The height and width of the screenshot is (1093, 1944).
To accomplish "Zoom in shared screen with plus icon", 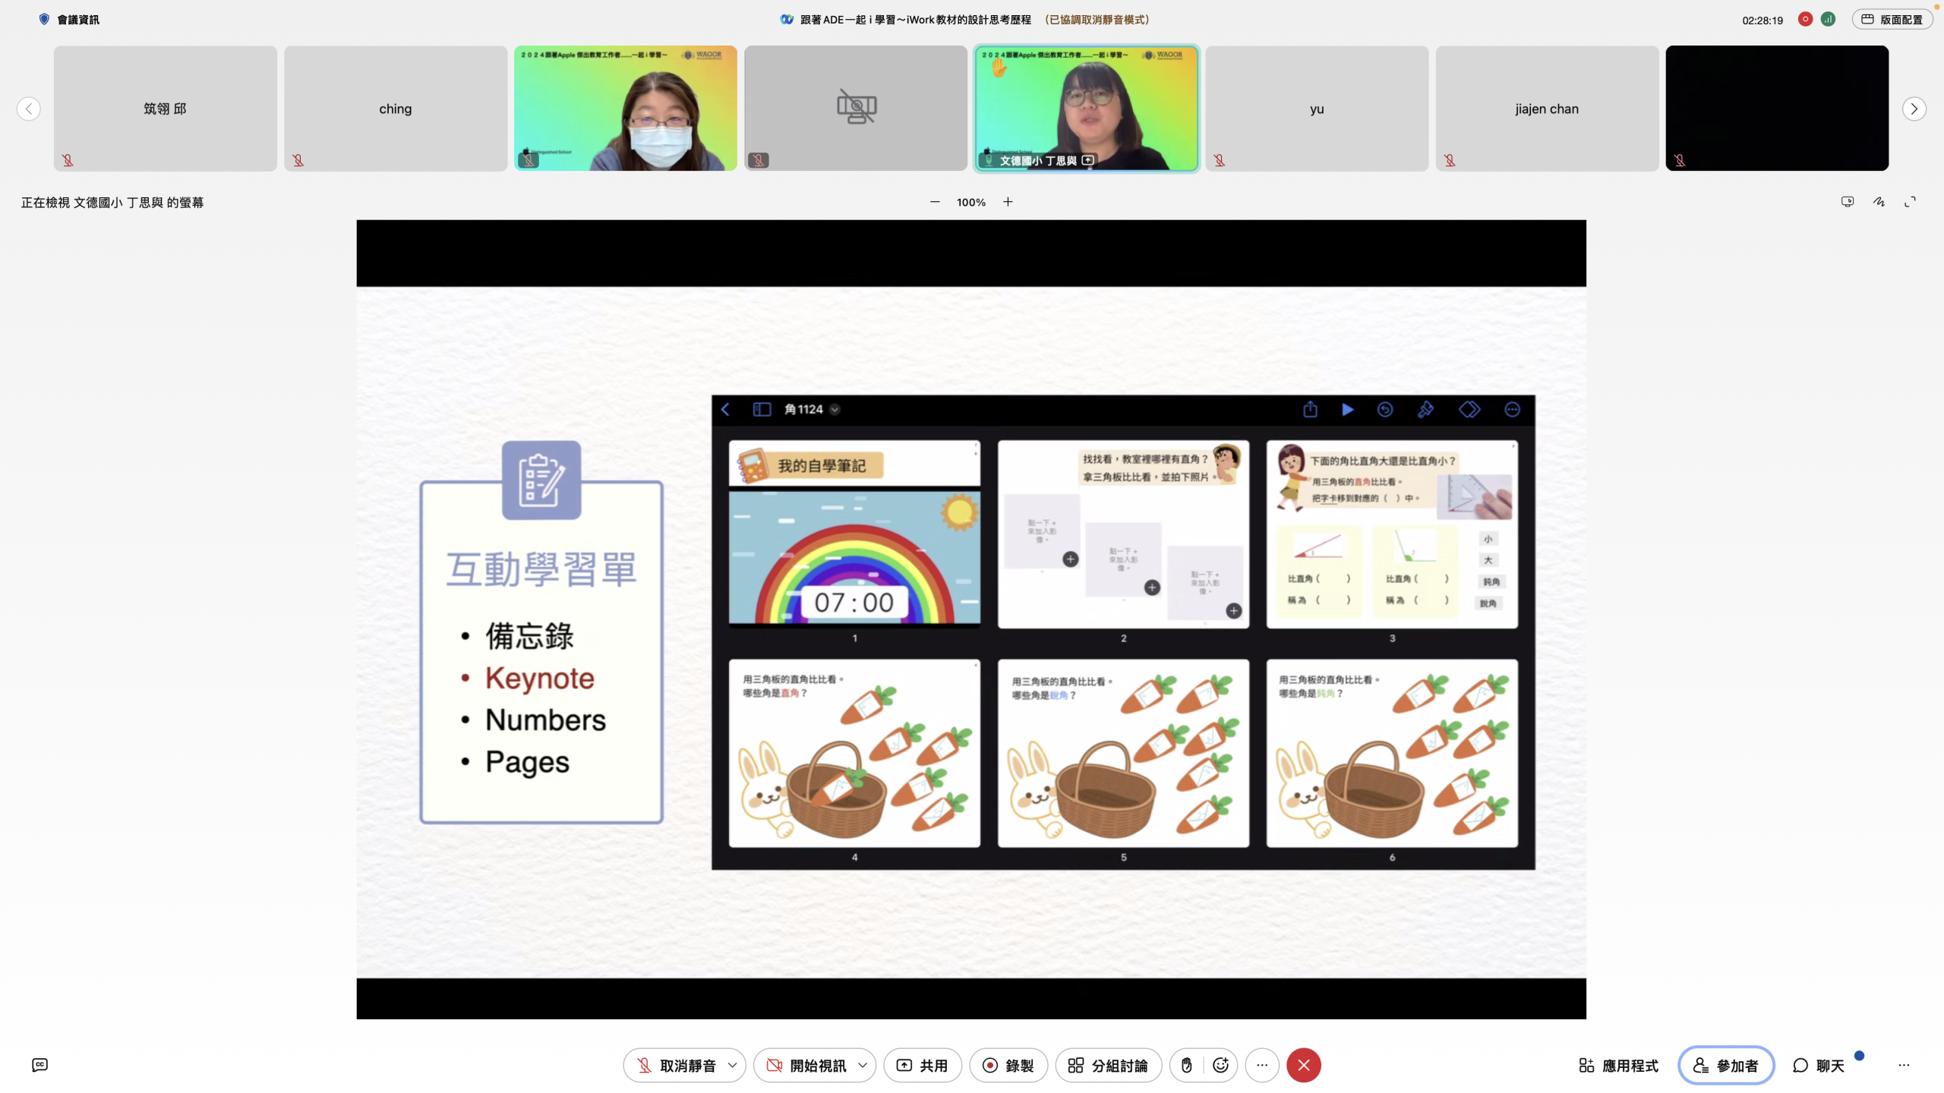I will click(1008, 202).
